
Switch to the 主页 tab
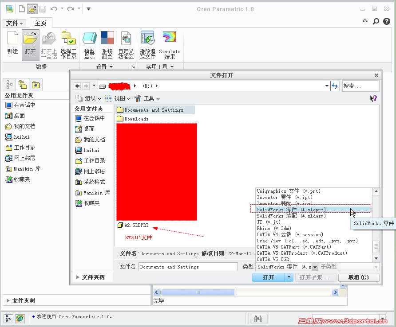click(x=41, y=23)
